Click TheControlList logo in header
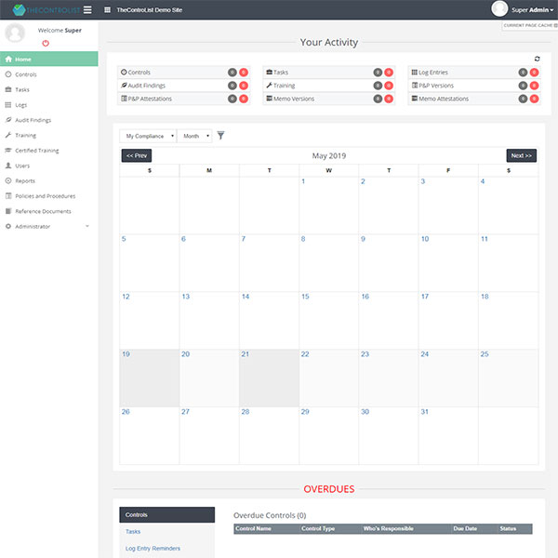The height and width of the screenshot is (558, 558). tap(40, 9)
